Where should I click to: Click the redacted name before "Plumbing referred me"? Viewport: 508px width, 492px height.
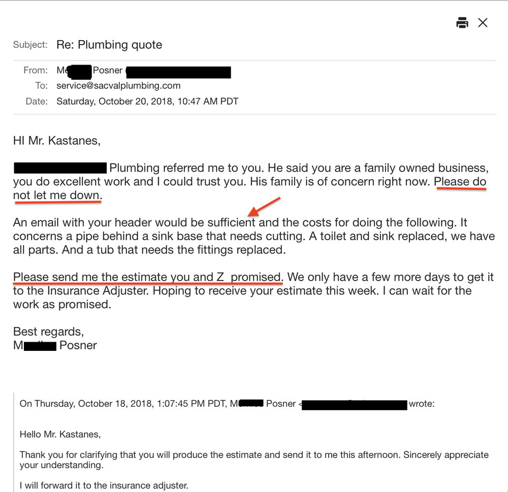pyautogui.click(x=60, y=168)
